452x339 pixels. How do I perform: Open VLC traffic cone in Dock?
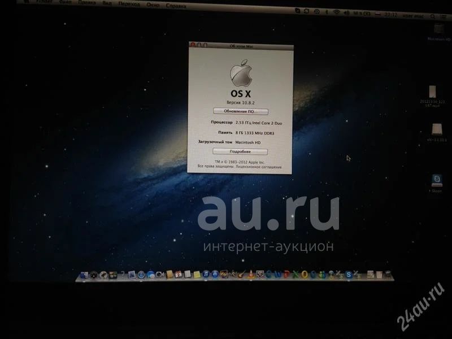point(251,274)
